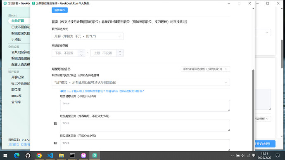Open 标记不合适记录 item in main window sidebar
The width and height of the screenshot is (285, 160).
[x=21, y=83]
